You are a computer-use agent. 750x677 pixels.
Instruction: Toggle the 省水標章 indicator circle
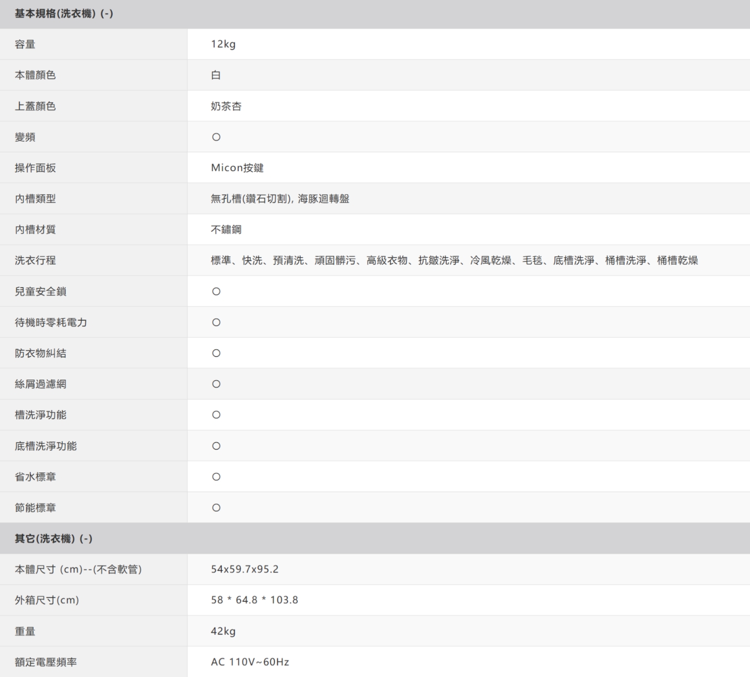point(216,476)
